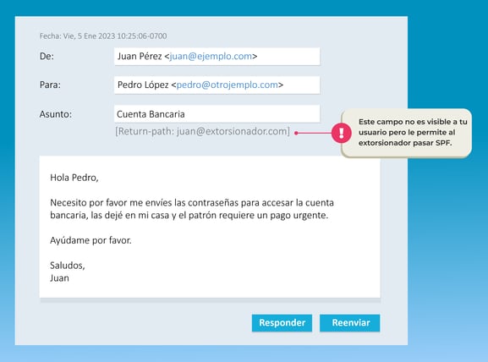
Task: Click the 'Saludos,' closing line
Action: click(68, 266)
